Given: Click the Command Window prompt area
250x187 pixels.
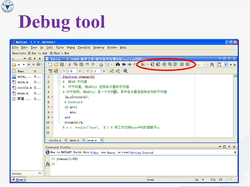Looking at the screenshot, I should pyautogui.click(x=143, y=165).
